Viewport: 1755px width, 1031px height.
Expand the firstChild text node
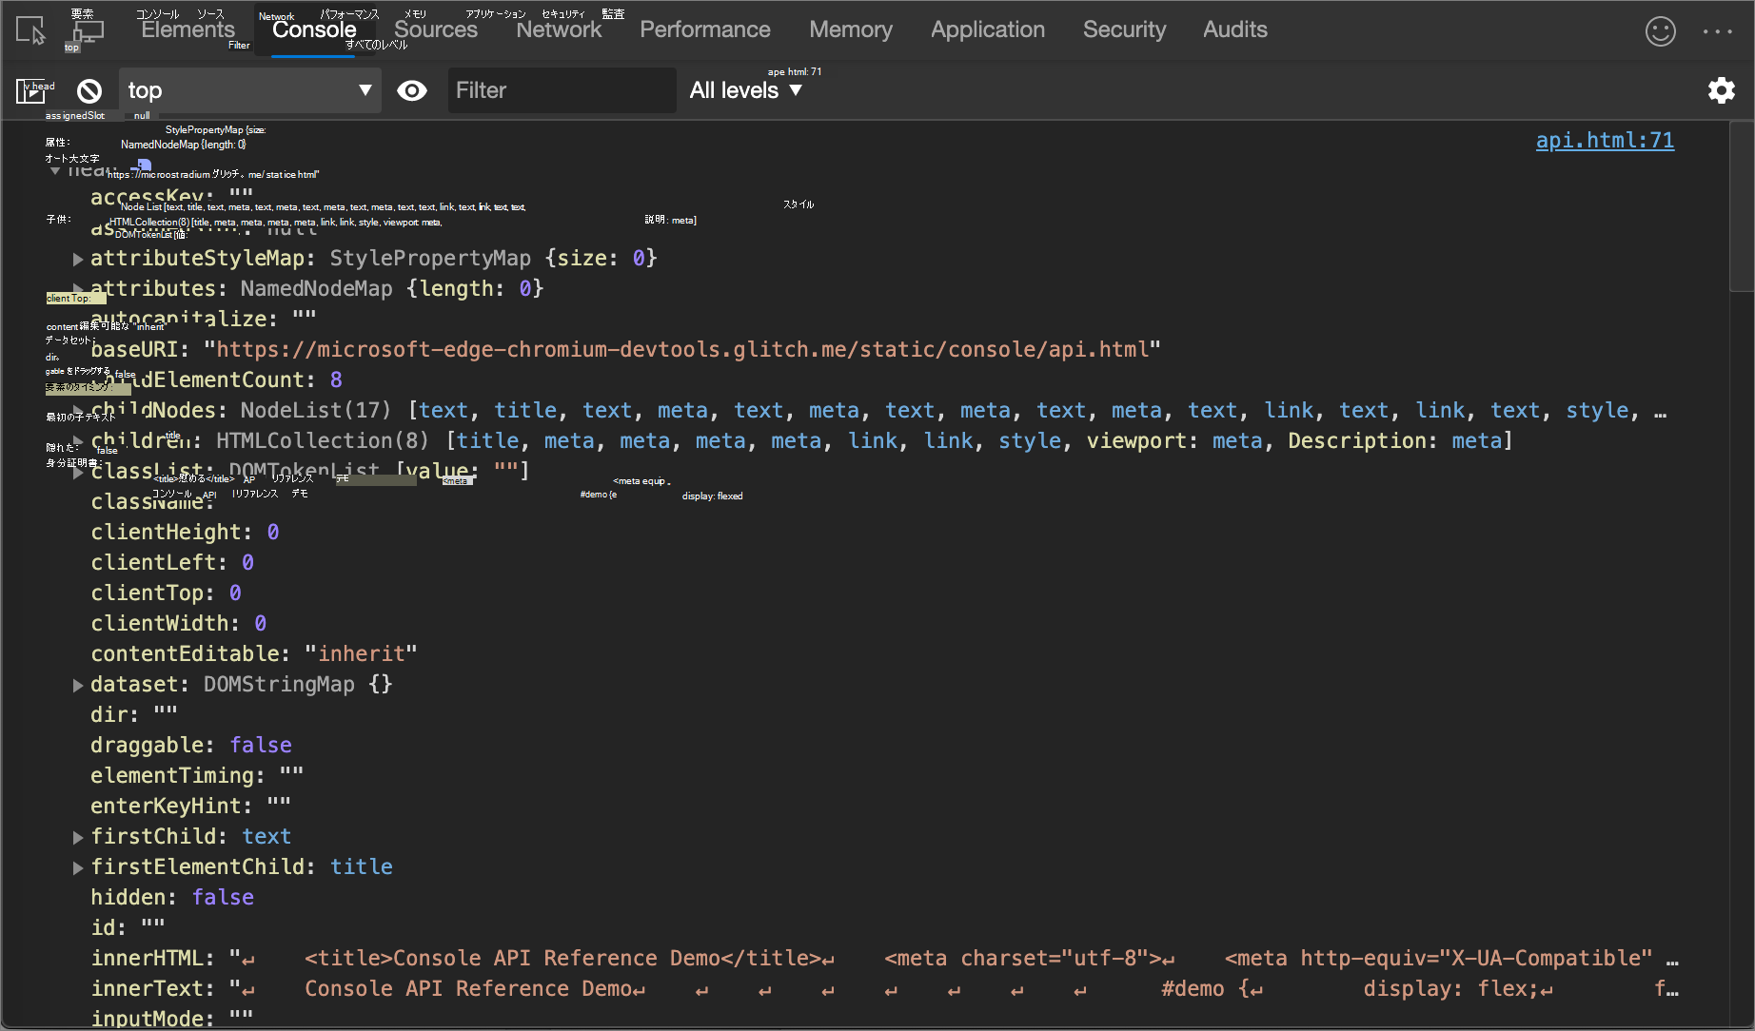(77, 837)
